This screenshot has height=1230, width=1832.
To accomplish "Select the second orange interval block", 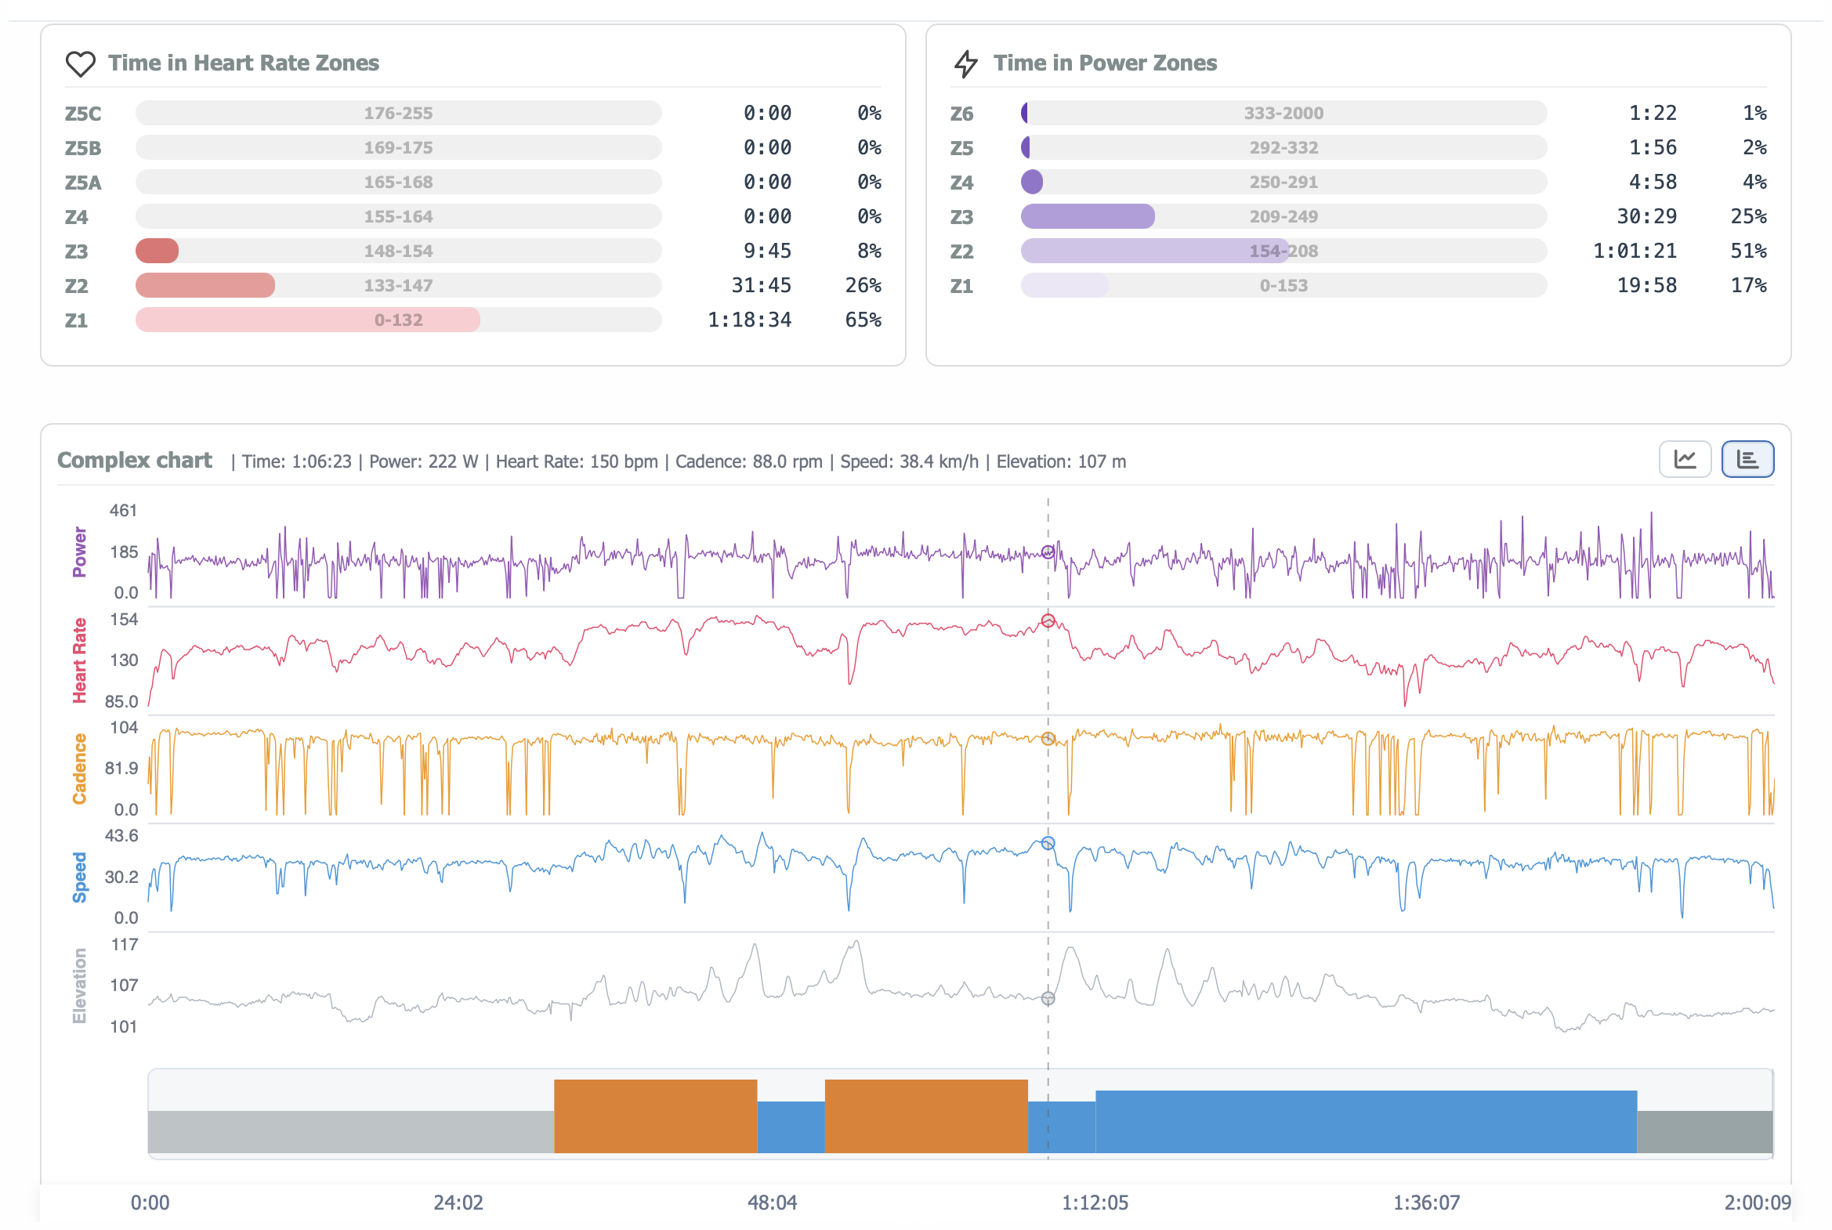I will tap(926, 1116).
